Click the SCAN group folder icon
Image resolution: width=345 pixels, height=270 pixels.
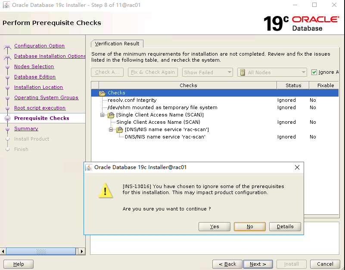[111, 115]
